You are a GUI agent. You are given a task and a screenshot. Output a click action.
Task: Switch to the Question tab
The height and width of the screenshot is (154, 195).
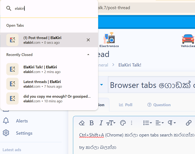point(159,105)
